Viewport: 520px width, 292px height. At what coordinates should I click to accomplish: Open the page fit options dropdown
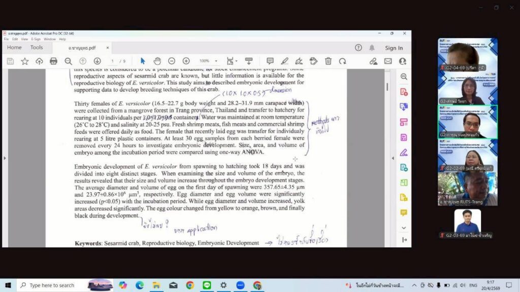231,61
